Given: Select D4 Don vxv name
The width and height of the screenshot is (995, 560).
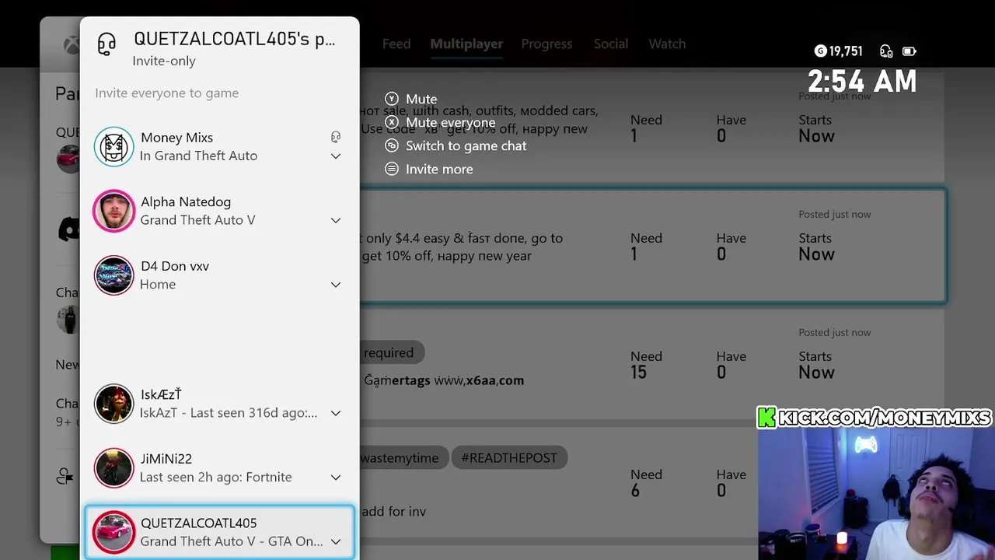Looking at the screenshot, I should [x=175, y=266].
